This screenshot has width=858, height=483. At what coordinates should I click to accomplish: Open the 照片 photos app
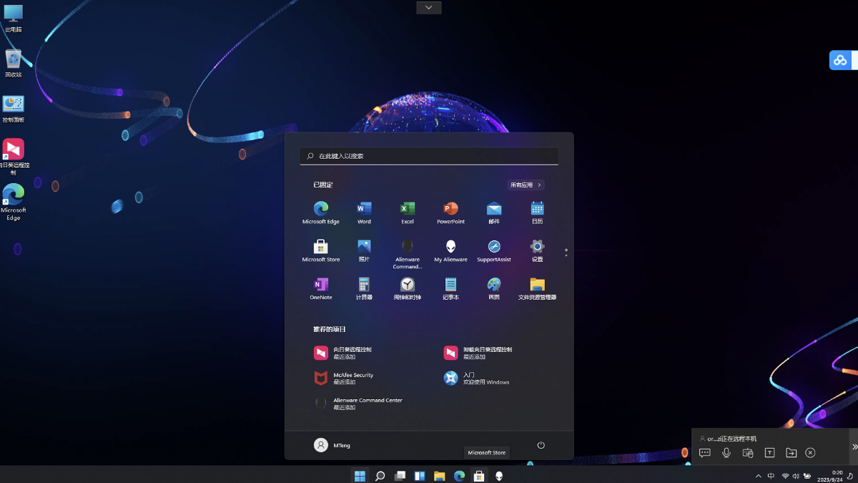point(364,250)
